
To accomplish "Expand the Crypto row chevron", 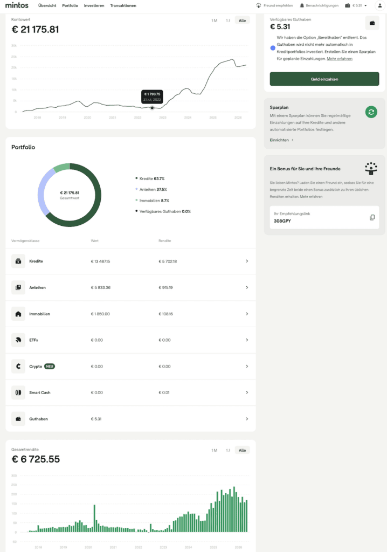I will [x=247, y=367].
